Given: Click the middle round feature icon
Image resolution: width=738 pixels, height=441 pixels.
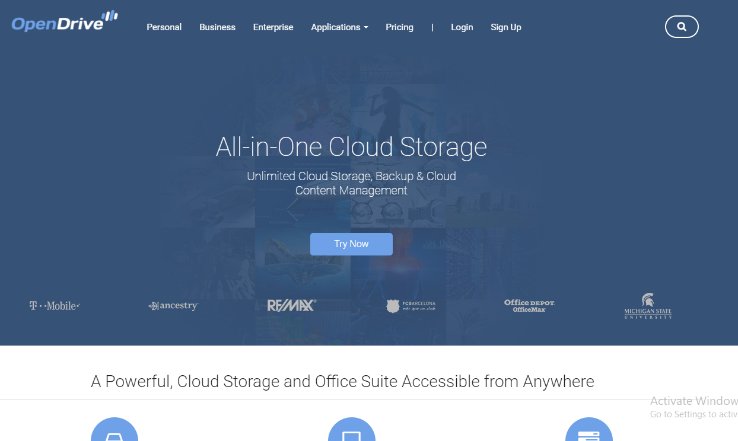Looking at the screenshot, I should (x=352, y=430).
